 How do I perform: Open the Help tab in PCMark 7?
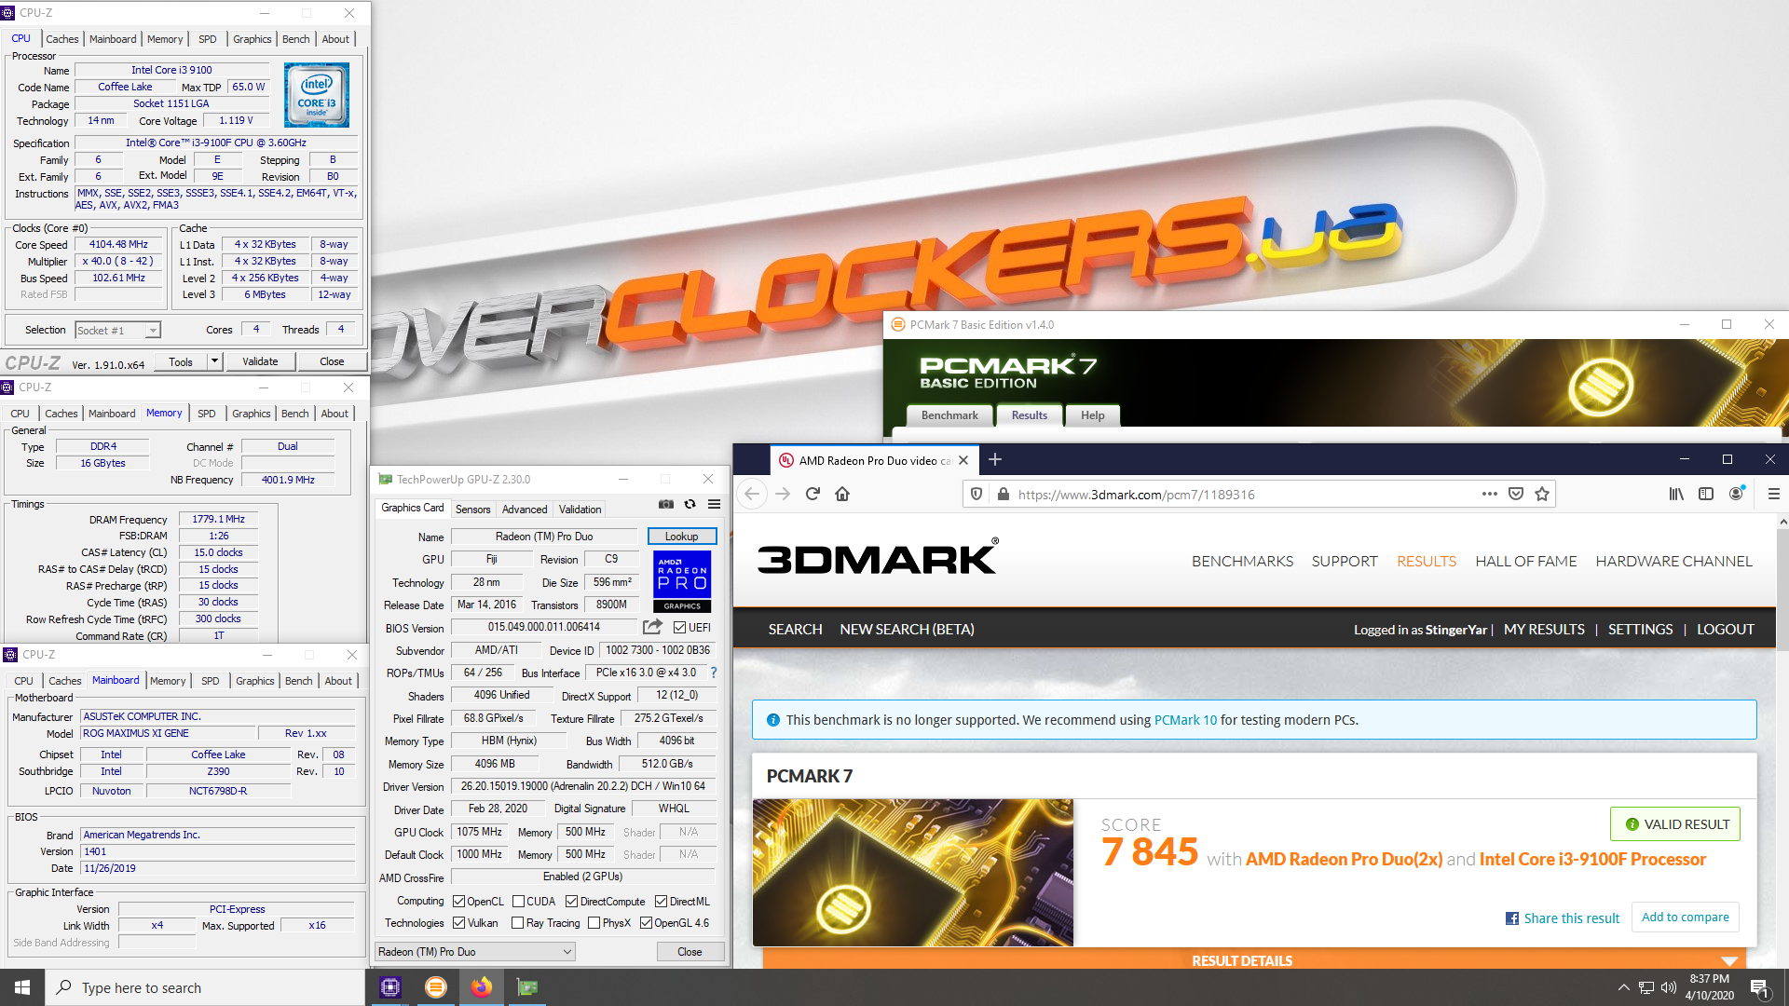click(1093, 415)
